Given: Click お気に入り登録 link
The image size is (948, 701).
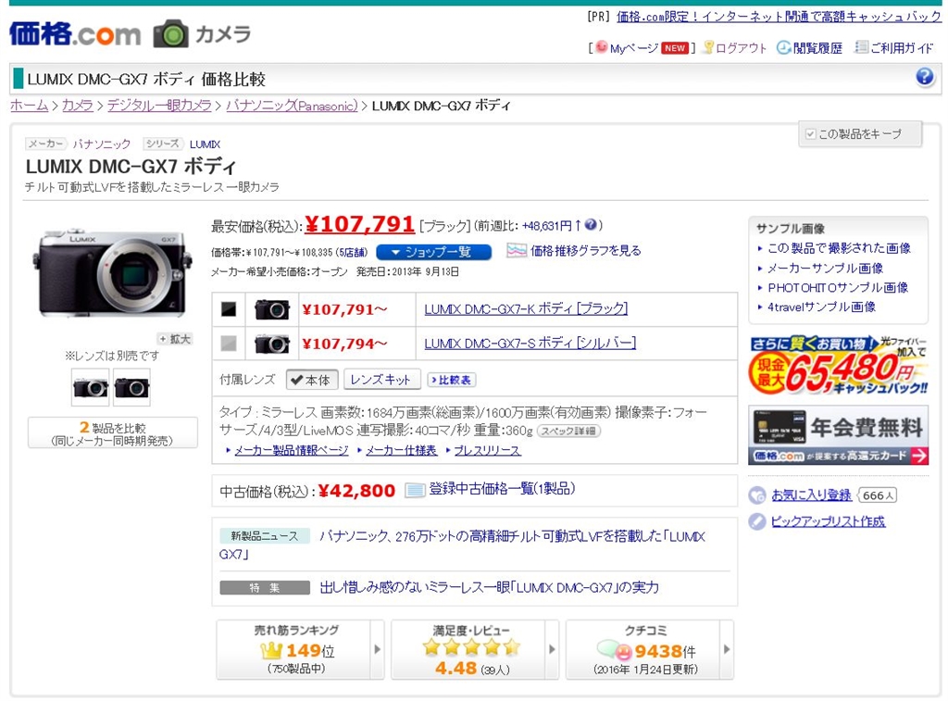Looking at the screenshot, I should coord(811,495).
